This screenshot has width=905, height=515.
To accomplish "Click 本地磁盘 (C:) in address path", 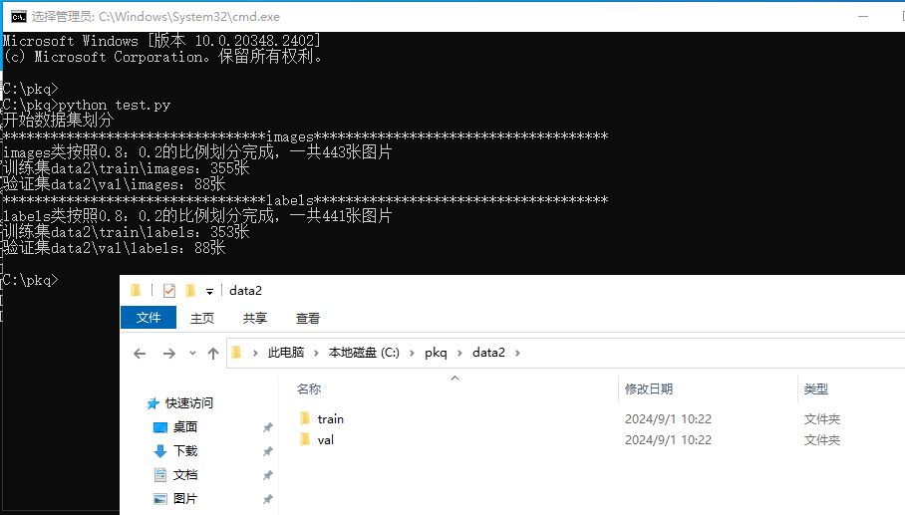I will pos(364,353).
